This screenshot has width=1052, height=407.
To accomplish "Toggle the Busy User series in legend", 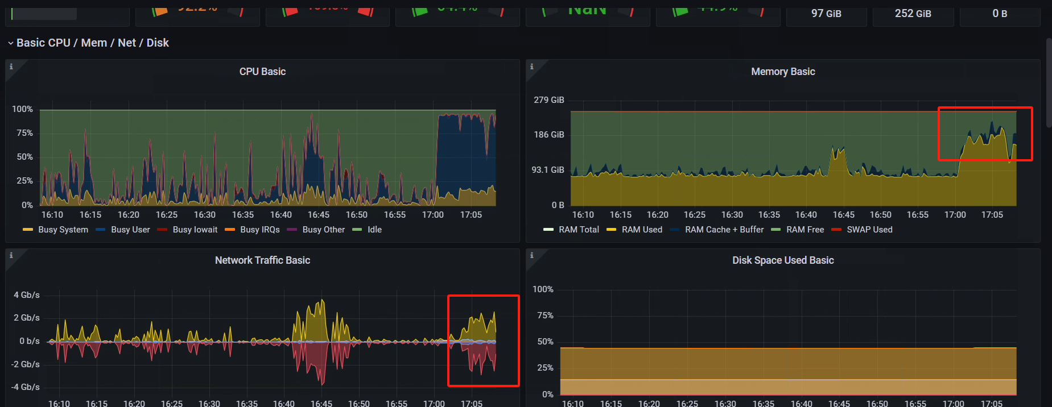I will coord(130,230).
